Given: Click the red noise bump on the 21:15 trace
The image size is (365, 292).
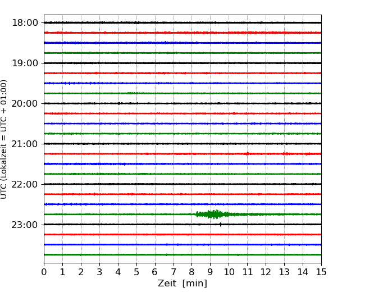Looking at the screenshot, I should point(247,154).
